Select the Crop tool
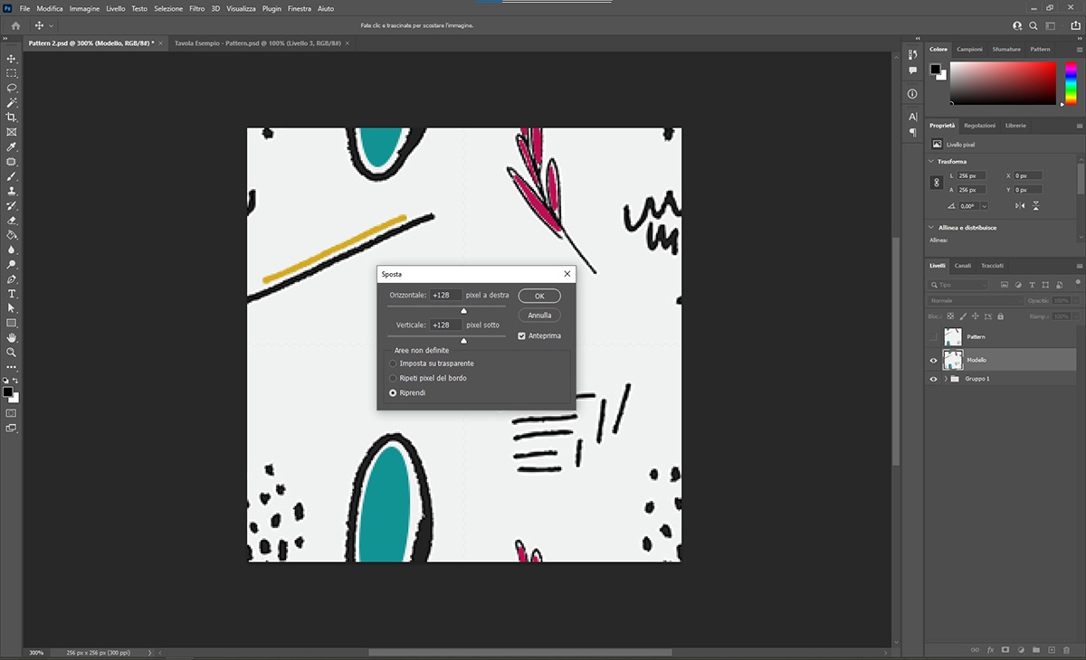The width and height of the screenshot is (1086, 660). 11,117
